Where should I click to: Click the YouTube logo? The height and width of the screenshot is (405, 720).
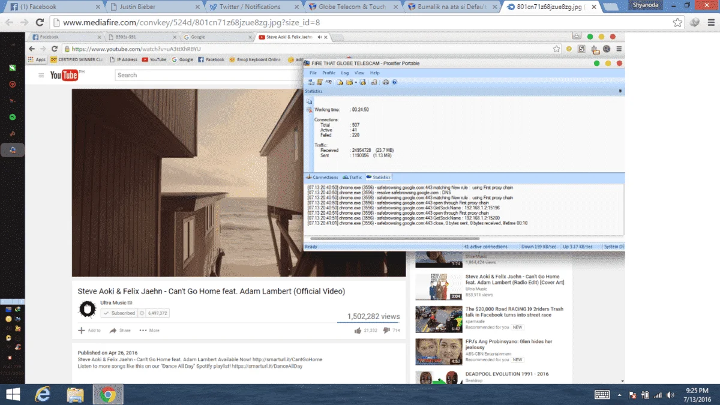click(x=64, y=75)
